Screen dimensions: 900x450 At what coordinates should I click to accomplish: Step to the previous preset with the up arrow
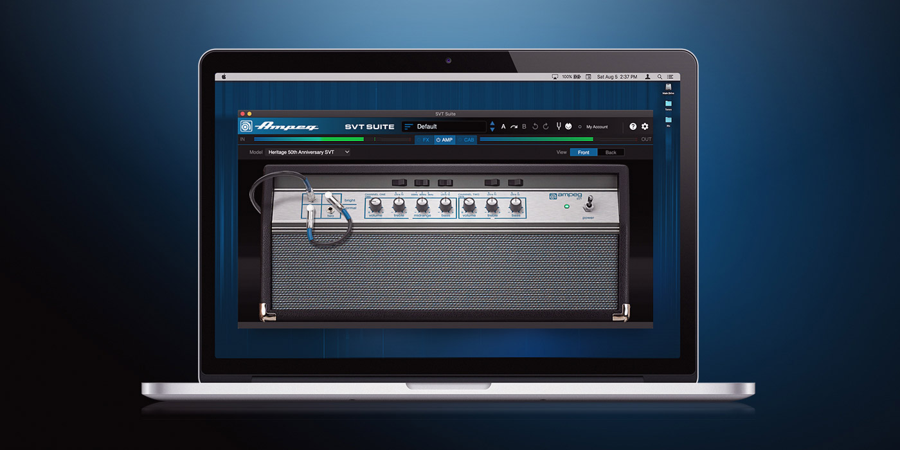click(x=492, y=123)
